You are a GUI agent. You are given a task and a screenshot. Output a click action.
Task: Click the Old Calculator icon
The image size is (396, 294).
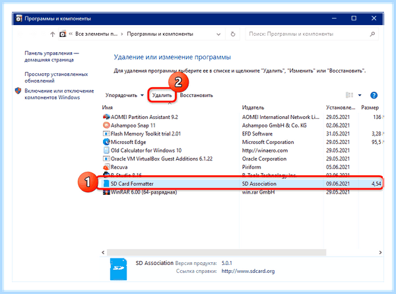[106, 150]
